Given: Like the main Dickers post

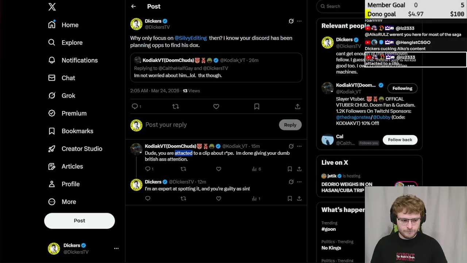Looking at the screenshot, I should (x=216, y=106).
